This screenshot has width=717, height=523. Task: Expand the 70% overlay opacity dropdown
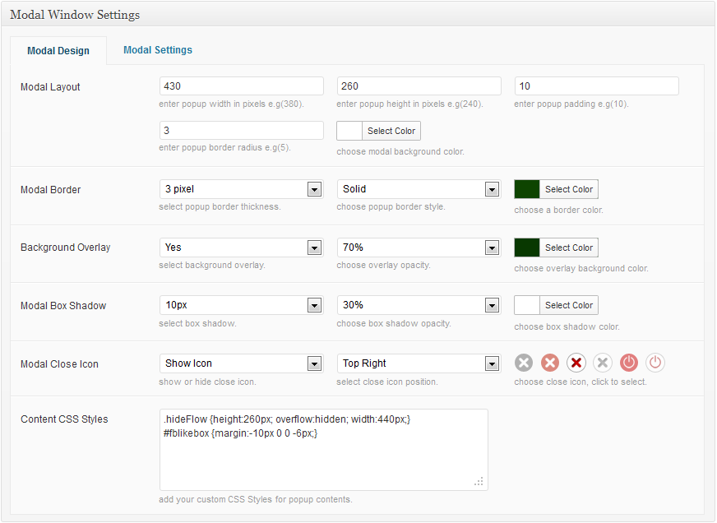coord(419,248)
